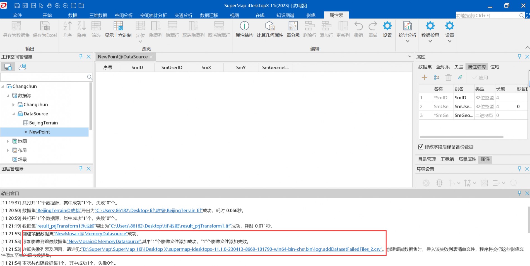Click 取消隐藏行 unhide rows icon
This screenshot has height=266, width=530.
(x=219, y=26)
